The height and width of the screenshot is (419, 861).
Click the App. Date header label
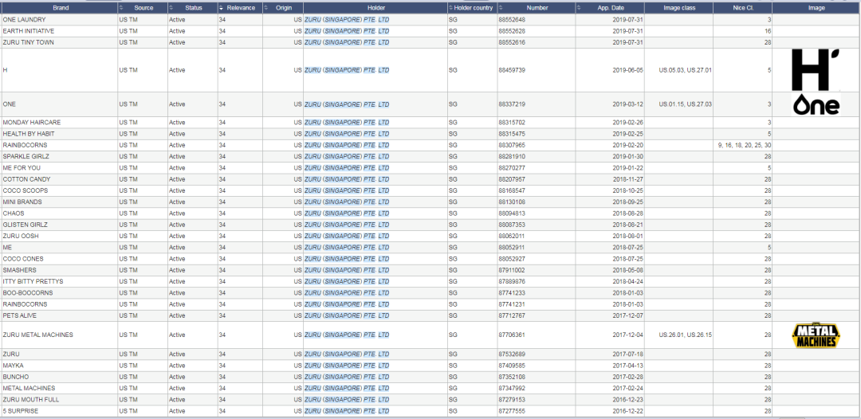pos(611,8)
